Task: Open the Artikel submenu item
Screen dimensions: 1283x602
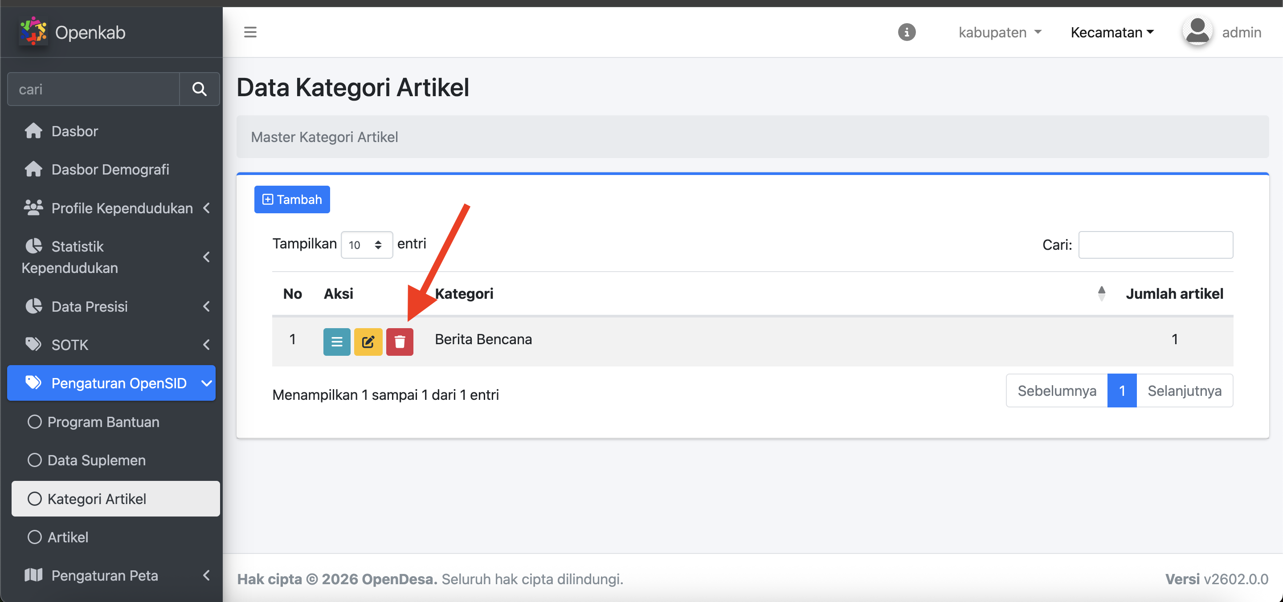Action: pos(68,537)
